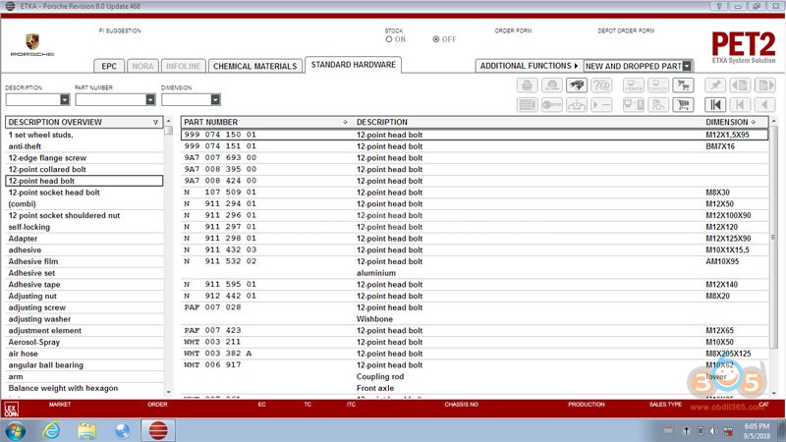Click the next page document icon
The width and height of the screenshot is (786, 442).
(x=765, y=85)
